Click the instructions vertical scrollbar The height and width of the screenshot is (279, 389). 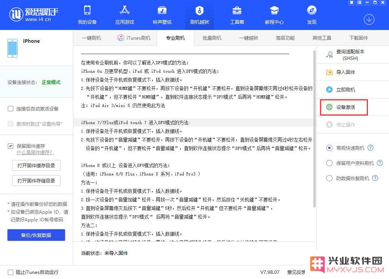click(314, 129)
